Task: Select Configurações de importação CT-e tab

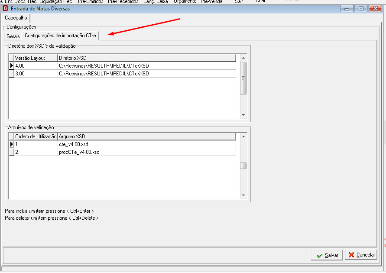Action: point(60,36)
